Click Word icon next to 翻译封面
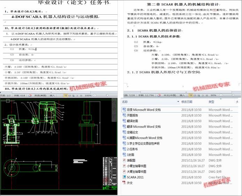 [124, 121]
